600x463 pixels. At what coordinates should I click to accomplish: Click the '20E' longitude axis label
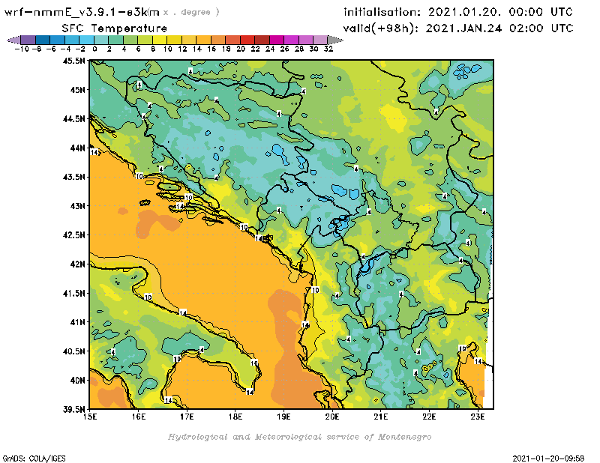tap(332, 417)
